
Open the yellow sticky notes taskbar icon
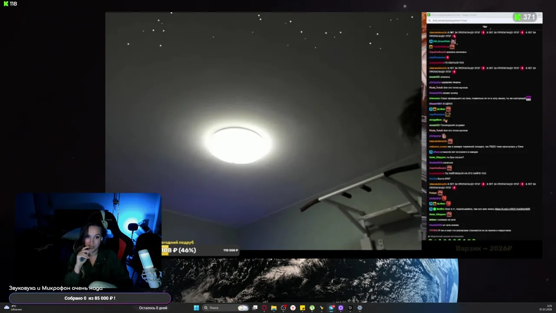click(x=302, y=308)
